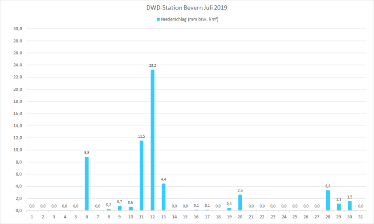Select the blue Niederschlag legend color swatch
This screenshot has width=374, height=224.
click(158, 19)
